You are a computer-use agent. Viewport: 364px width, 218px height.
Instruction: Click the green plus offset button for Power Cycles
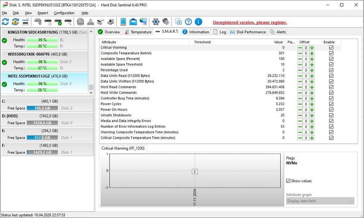(x=312, y=104)
